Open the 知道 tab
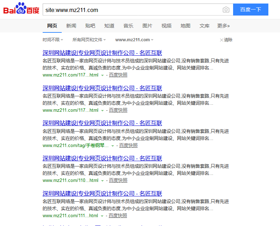This screenshot has width=280, height=226. pos(109,26)
